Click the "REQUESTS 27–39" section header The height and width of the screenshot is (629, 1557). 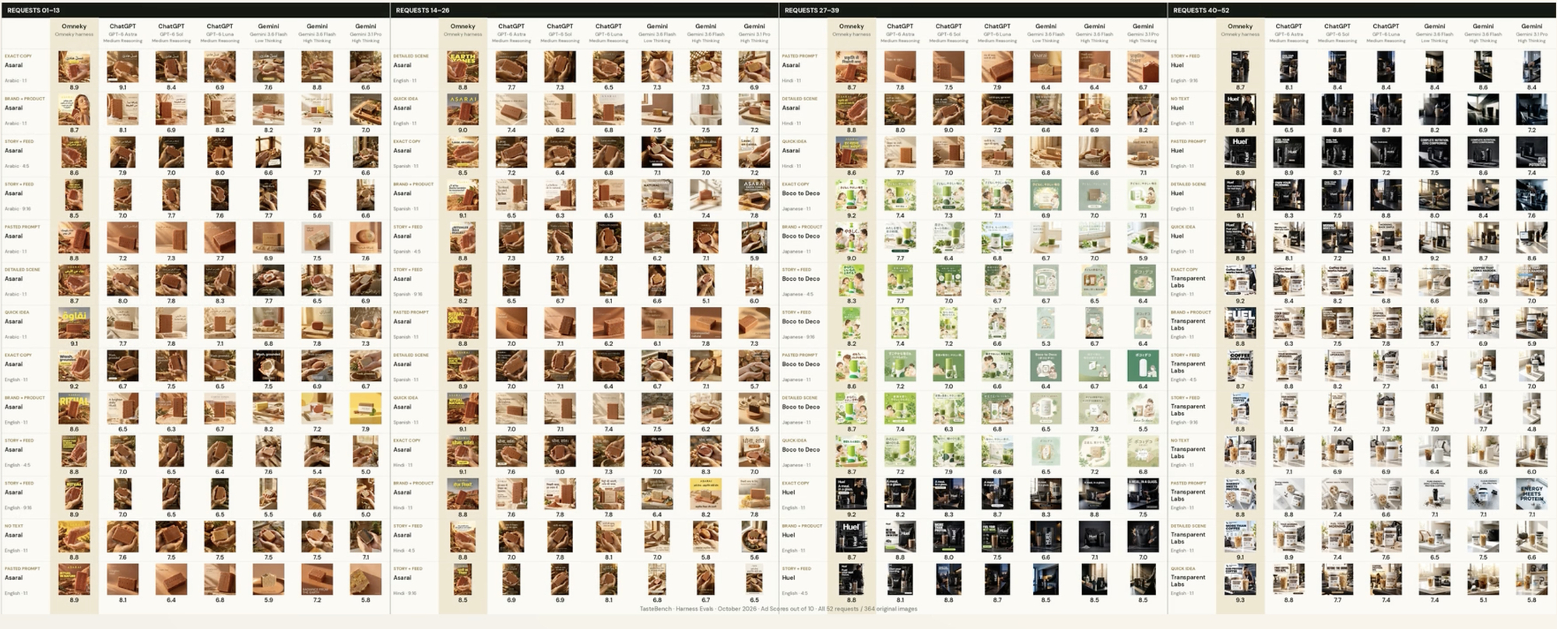[811, 10]
